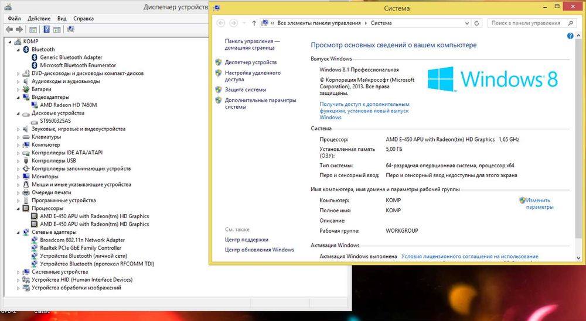Collapse the Дисковые устройства category
Screen dimensions: 586x321
pos(18,113)
